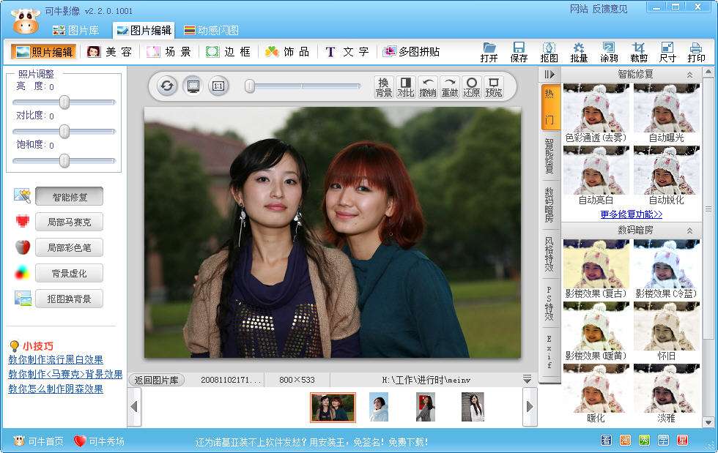Open the 涂鸦 doodle tool
Viewport: 718px width, 453px height.
click(x=609, y=51)
